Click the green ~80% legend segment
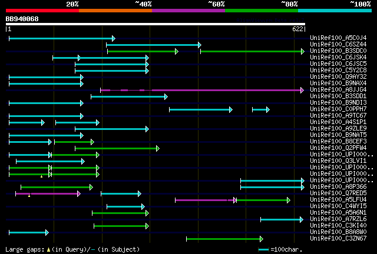The width and height of the screenshot is (377, 254). click(262, 11)
